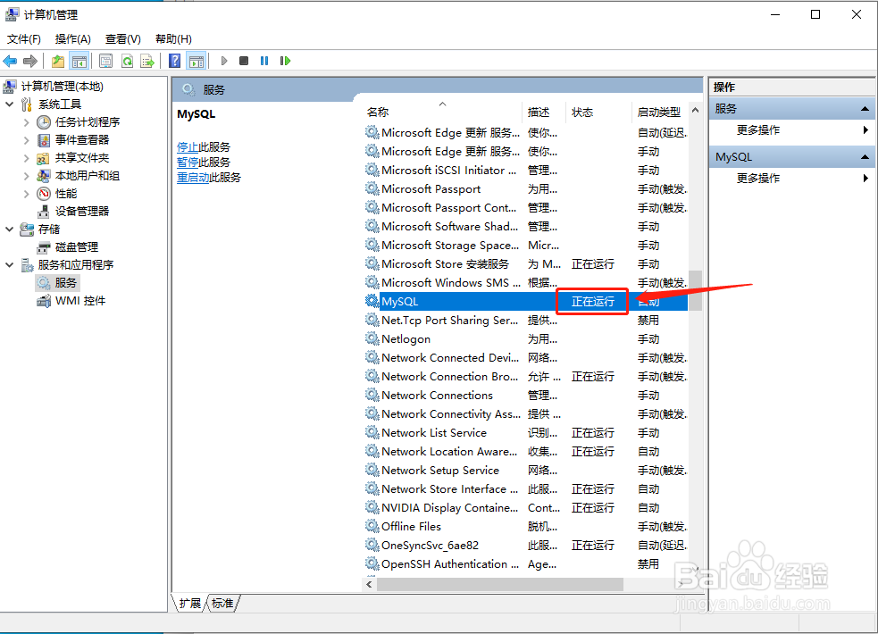Open 更多操作 under MySQL actions
Image resolution: width=878 pixels, height=634 pixels.
tap(757, 179)
